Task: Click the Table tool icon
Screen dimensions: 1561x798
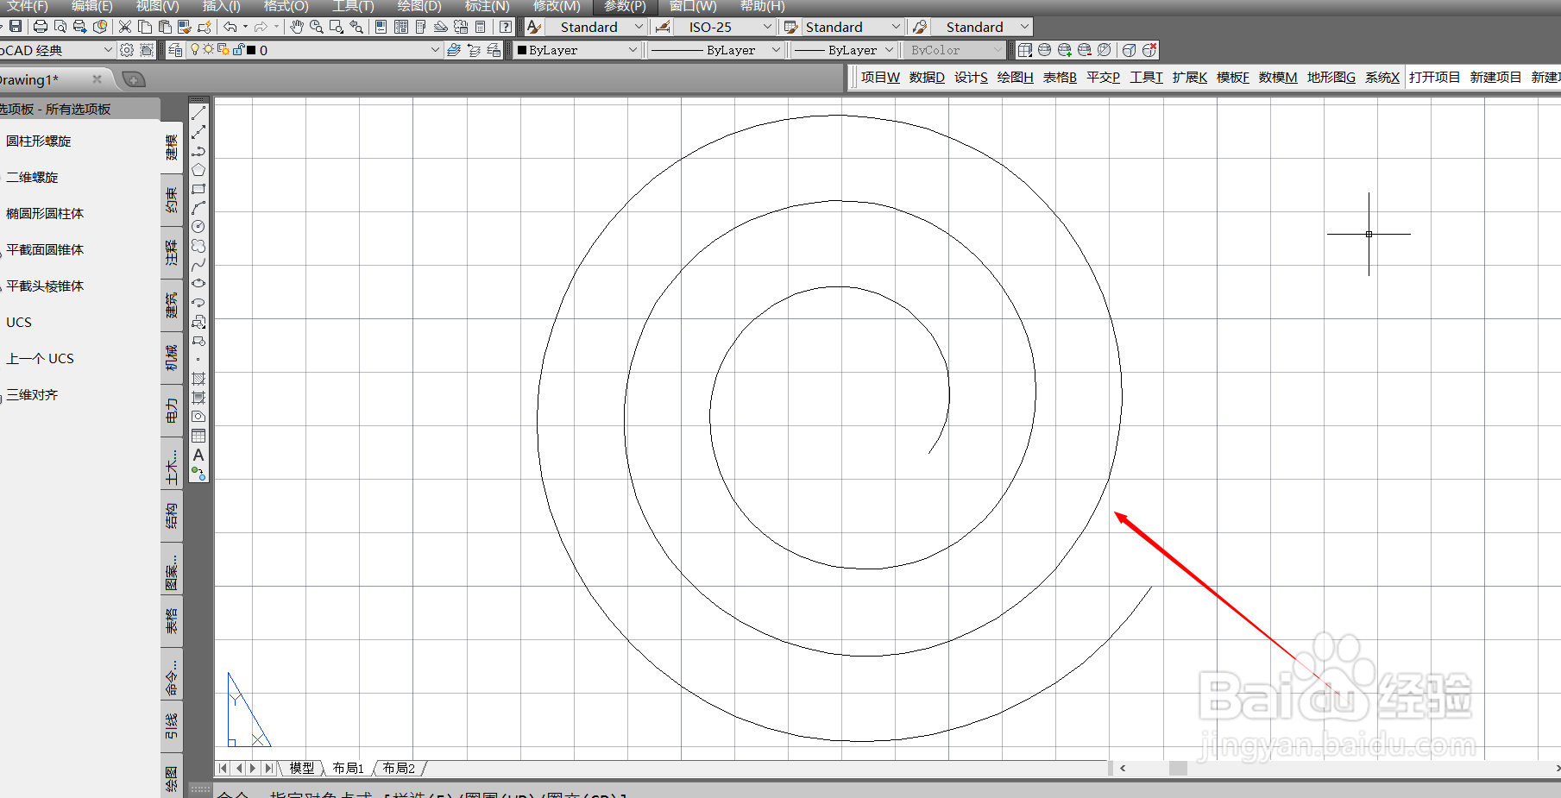Action: [198, 436]
